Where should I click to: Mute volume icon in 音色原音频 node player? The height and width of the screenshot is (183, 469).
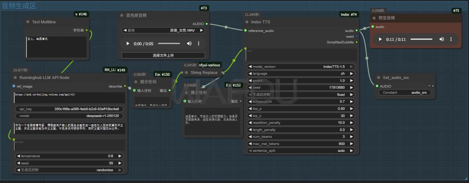189,44
